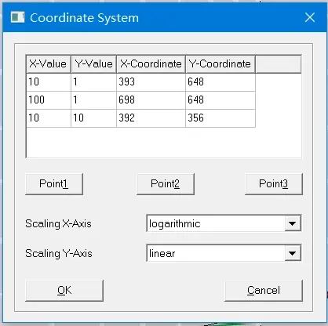Select the X-Coordinate cell showing 698
The height and width of the screenshot is (326, 328).
point(151,100)
